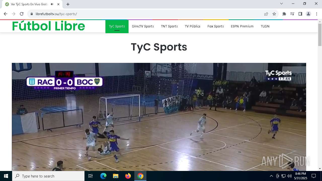Open volume control tray icon
Viewport: 322px width, 181px height.
(x=290, y=176)
